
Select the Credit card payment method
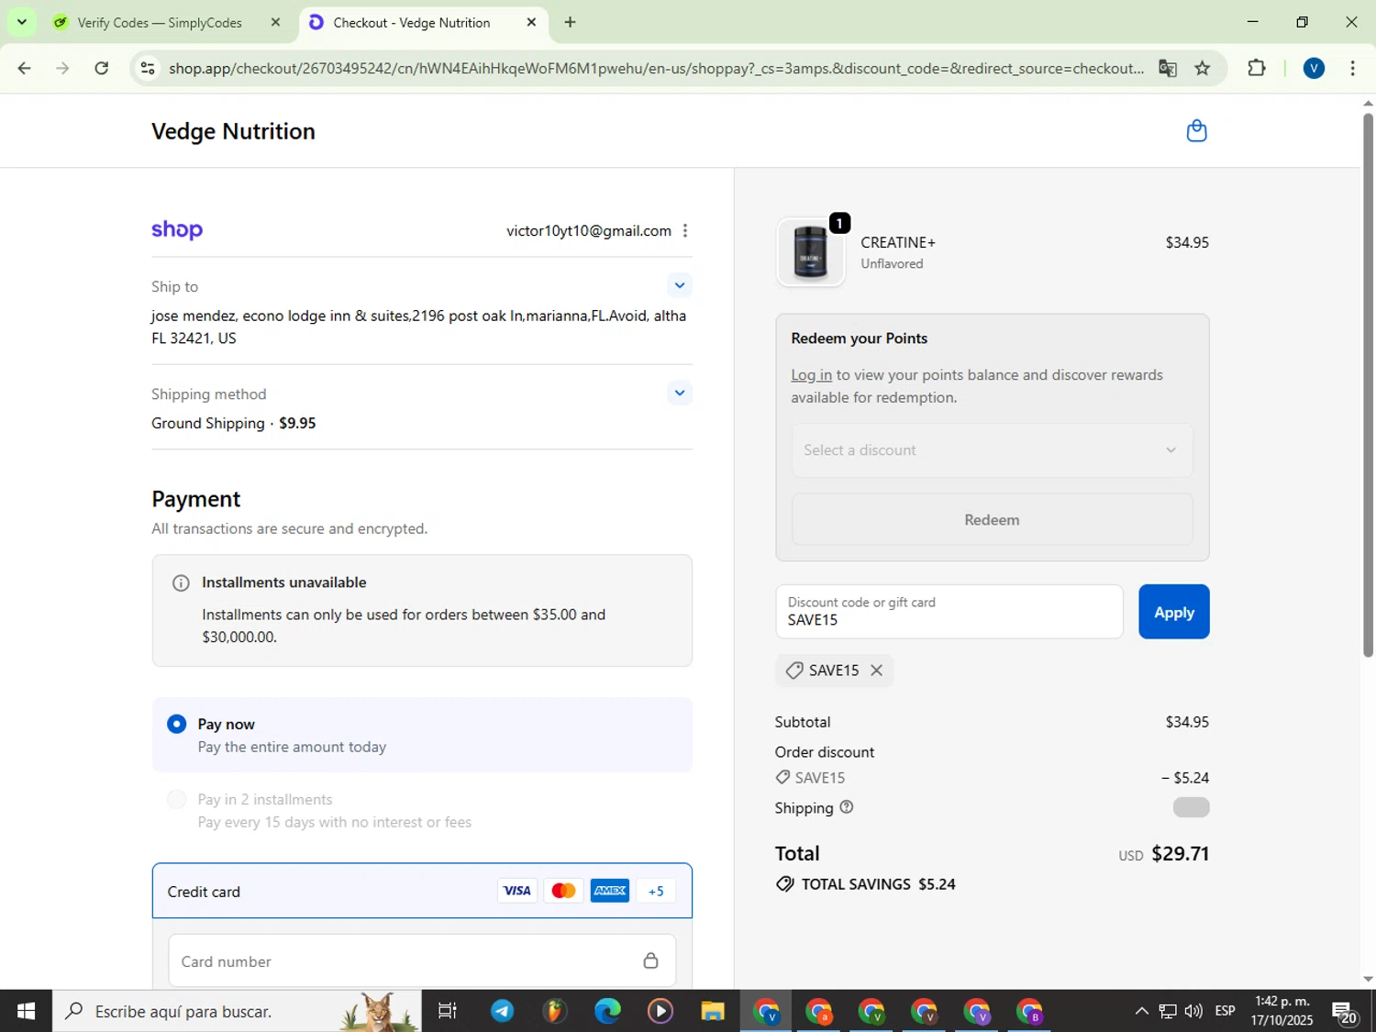[422, 891]
